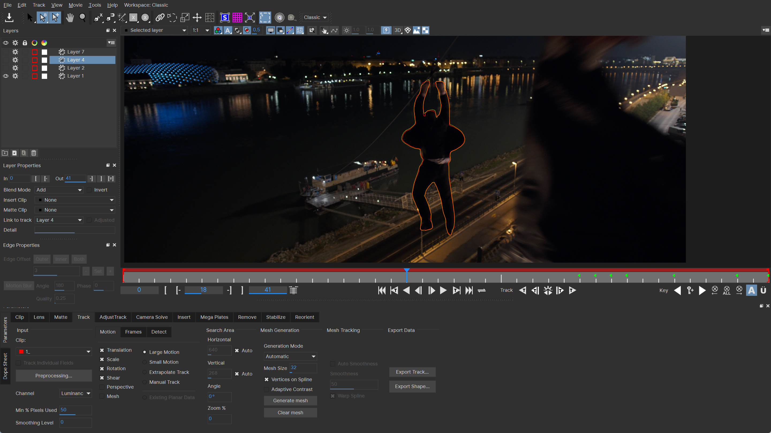Screen dimensions: 771x433
Task: Enable the Adaptive Contrast checkbox
Action: tap(266, 389)
